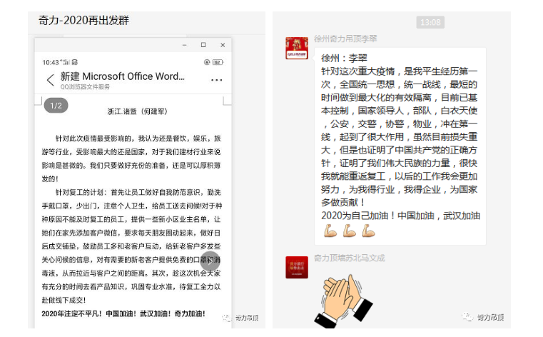Open 奇力顶墙苏北马文成 profile avatar
The image size is (543, 337).
pos(296,267)
